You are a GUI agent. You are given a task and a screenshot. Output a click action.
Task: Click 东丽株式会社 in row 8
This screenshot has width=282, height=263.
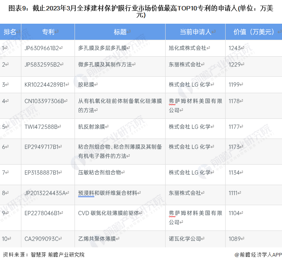[185, 193]
